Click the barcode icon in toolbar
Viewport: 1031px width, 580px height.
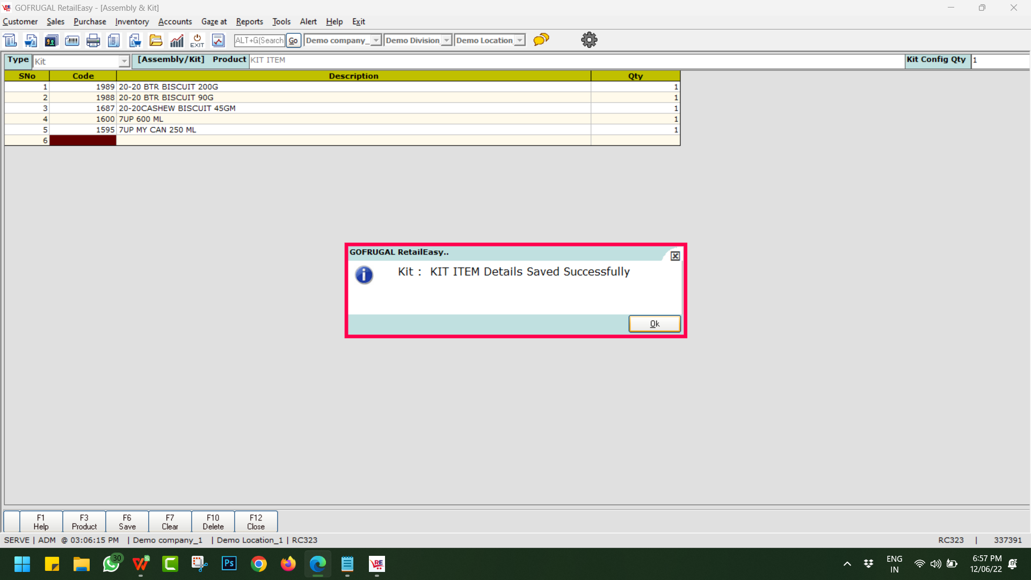click(72, 40)
